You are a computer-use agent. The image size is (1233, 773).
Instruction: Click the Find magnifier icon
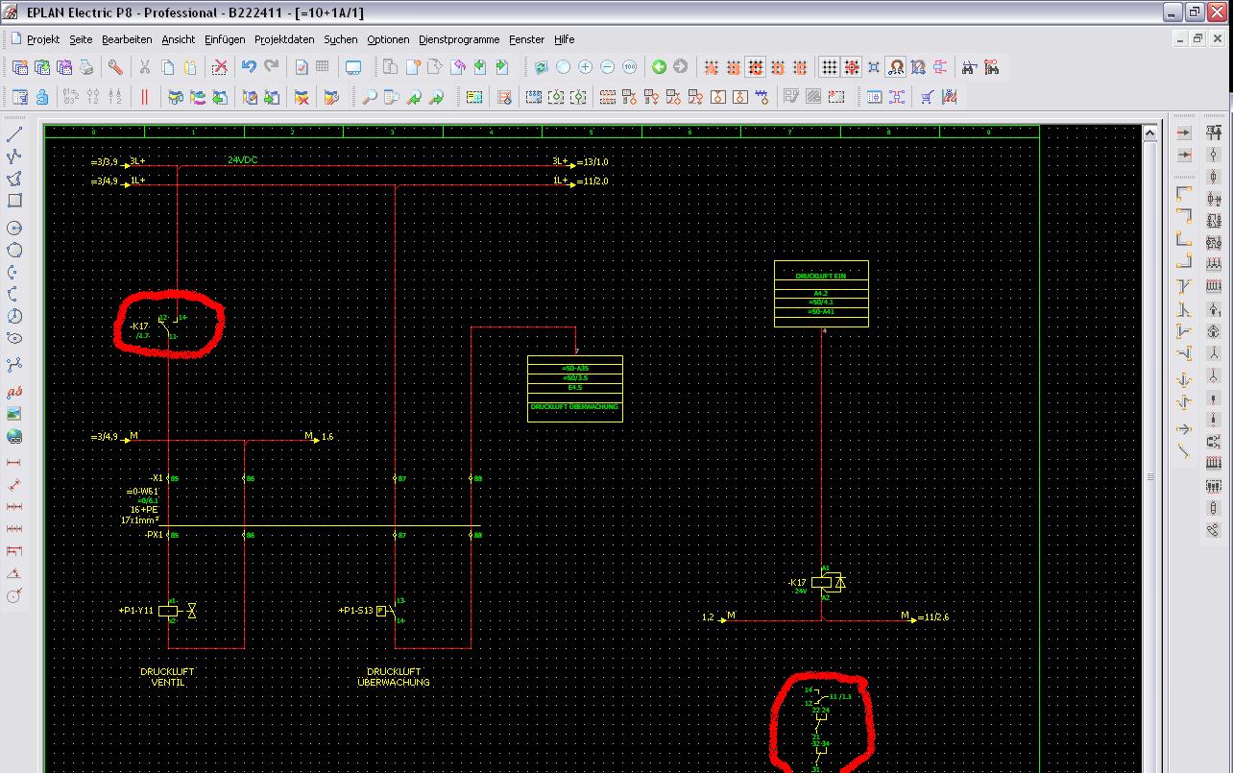click(369, 97)
